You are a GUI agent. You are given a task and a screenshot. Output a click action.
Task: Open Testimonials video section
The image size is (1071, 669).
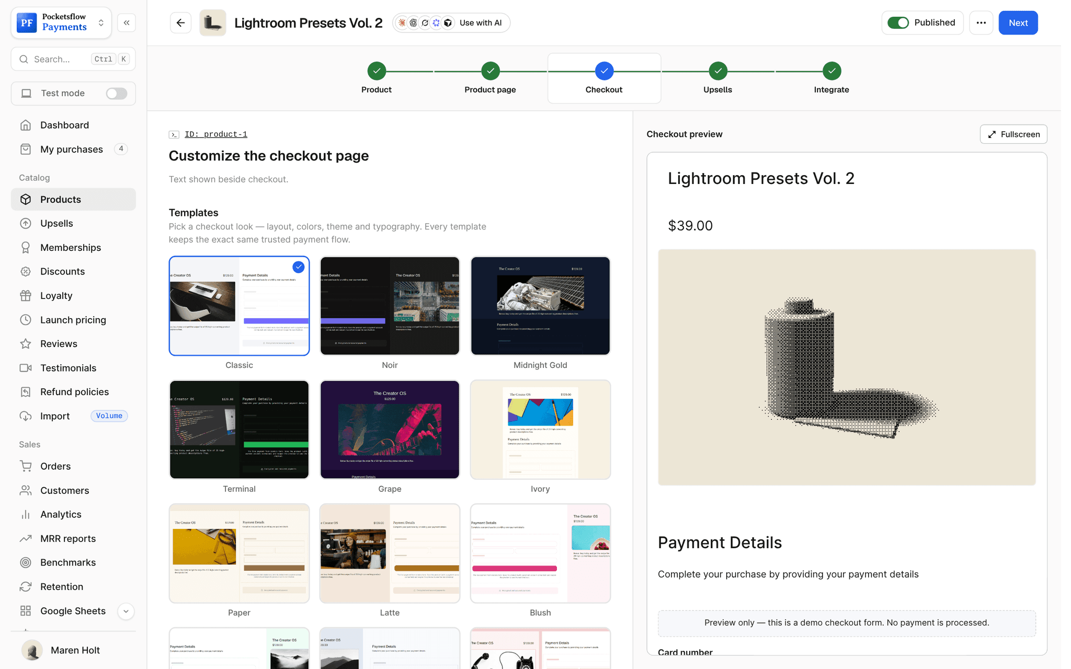pyautogui.click(x=73, y=368)
